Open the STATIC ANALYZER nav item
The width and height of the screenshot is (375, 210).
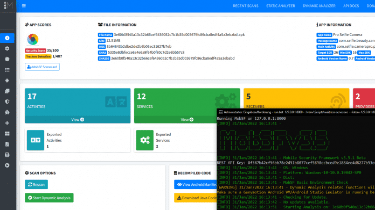click(281, 6)
